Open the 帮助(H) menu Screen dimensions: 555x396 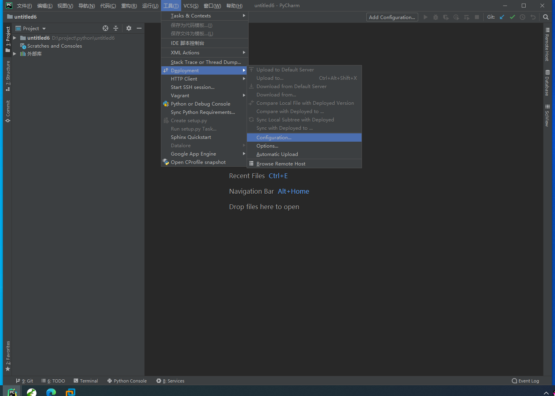[x=234, y=6]
